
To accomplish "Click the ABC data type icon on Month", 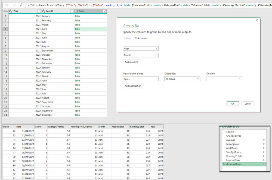I will pos(43,11).
